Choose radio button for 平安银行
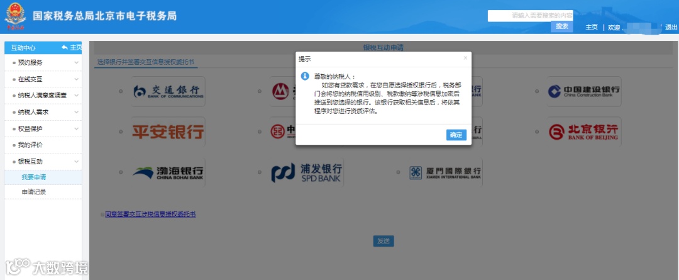Screen dimensions: 679x280 tap(121, 132)
